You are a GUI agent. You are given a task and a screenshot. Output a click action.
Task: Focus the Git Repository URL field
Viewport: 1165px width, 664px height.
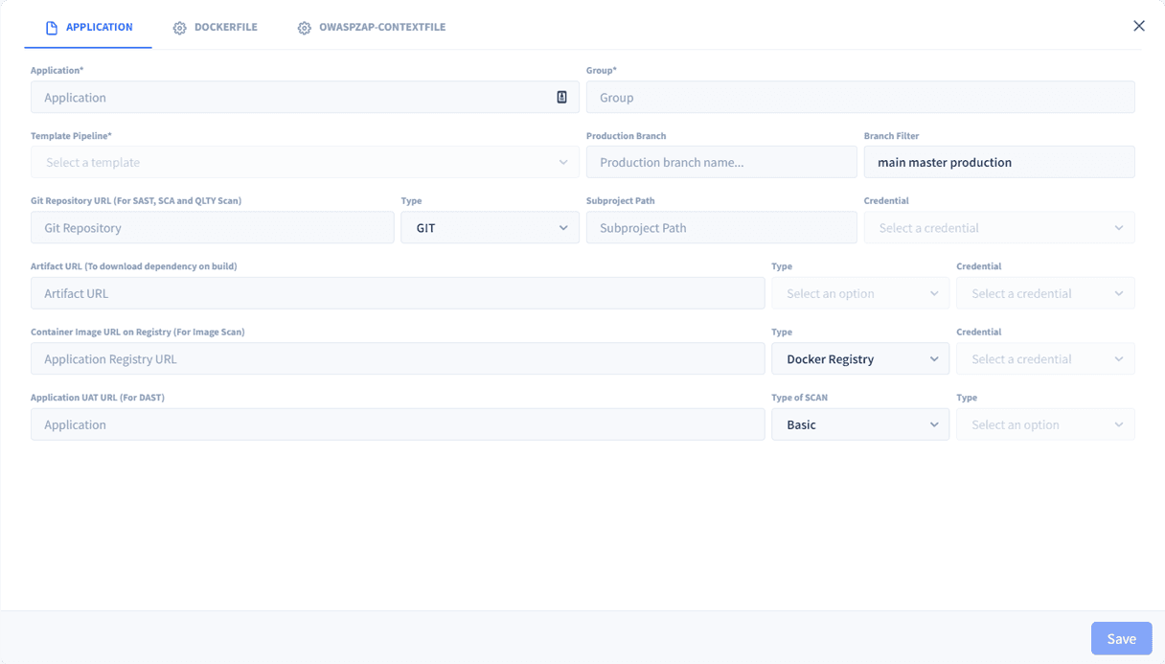[212, 228]
